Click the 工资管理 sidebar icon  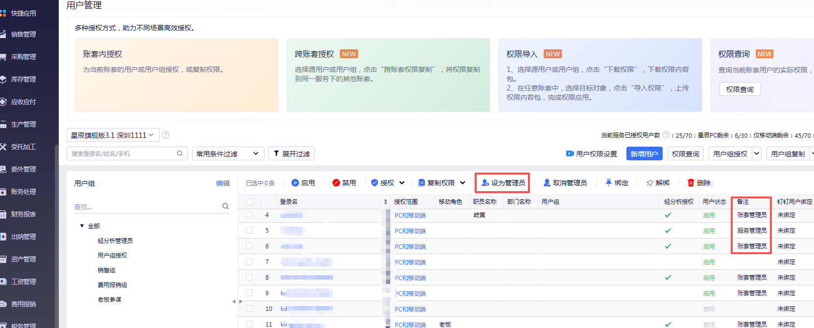click(3, 282)
